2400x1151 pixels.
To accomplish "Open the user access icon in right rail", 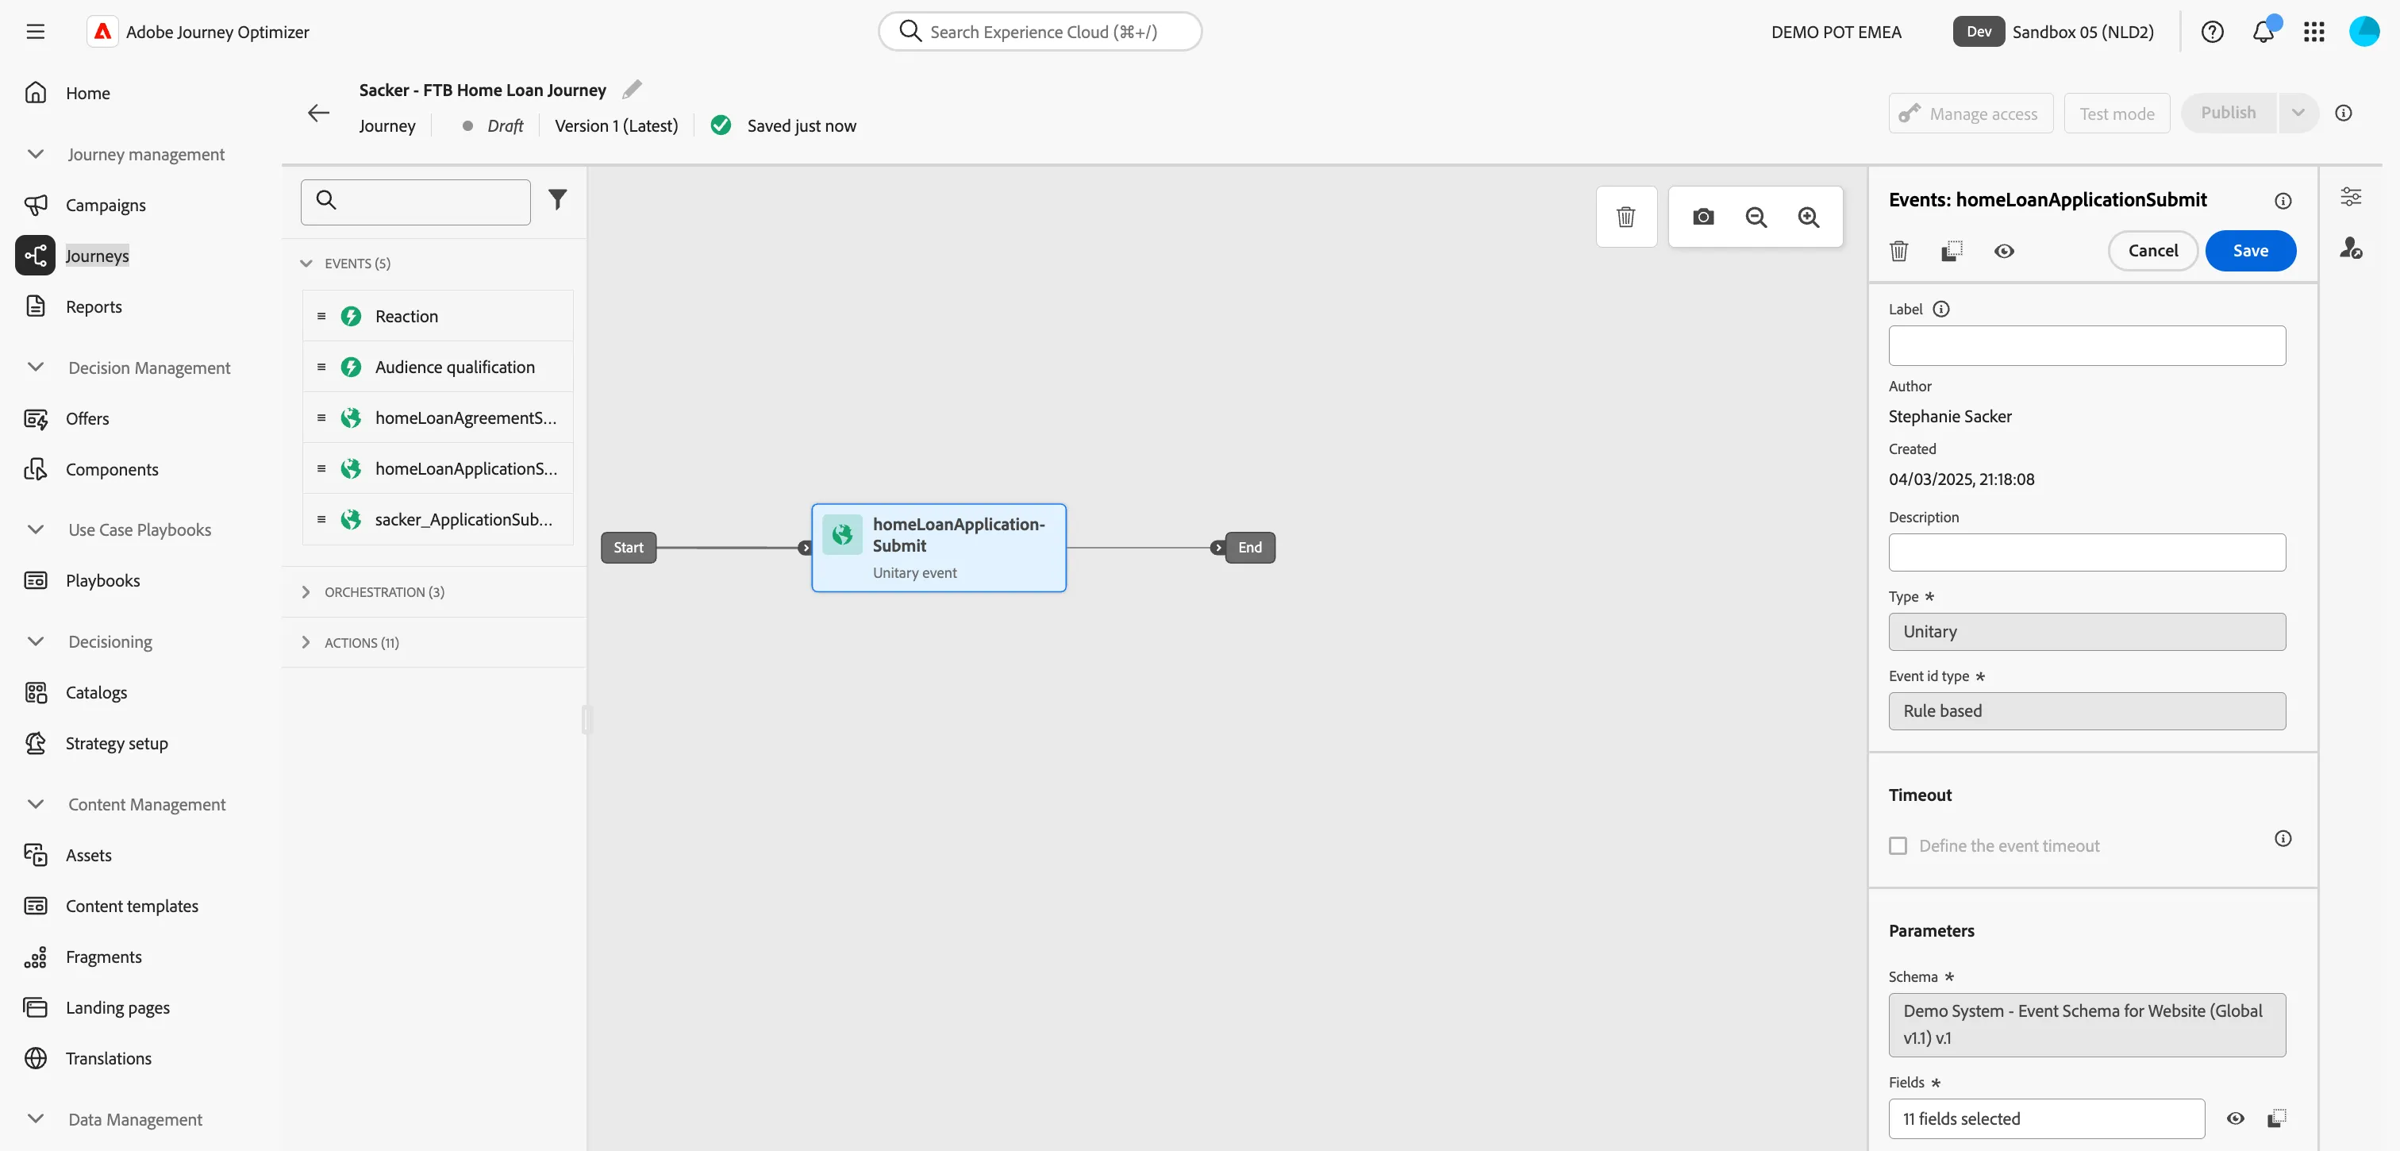I will [2351, 248].
